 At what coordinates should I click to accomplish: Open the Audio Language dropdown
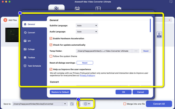click(87, 32)
